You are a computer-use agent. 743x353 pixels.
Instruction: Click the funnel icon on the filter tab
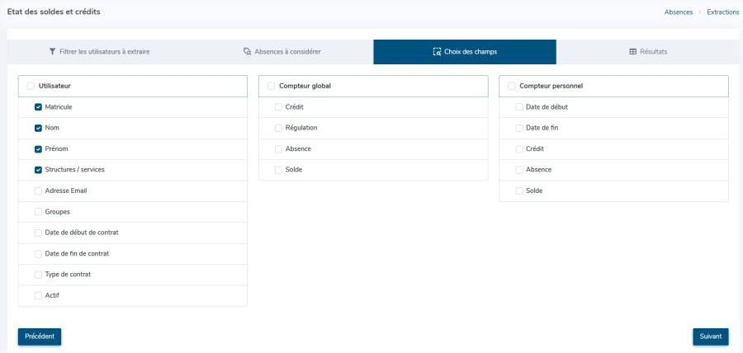[53, 52]
